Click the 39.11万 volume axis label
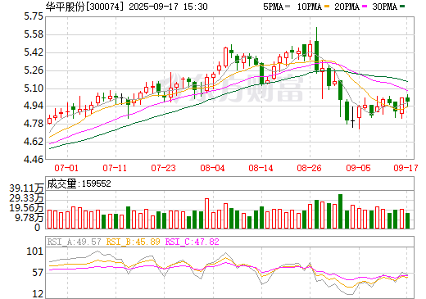The image size is (426, 299). (x=26, y=188)
